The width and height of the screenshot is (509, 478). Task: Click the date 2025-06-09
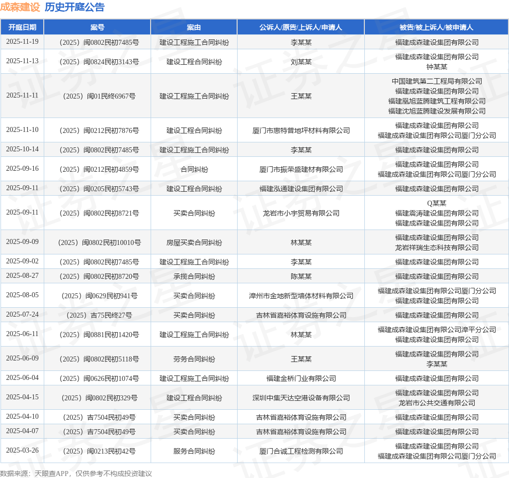[22, 358]
